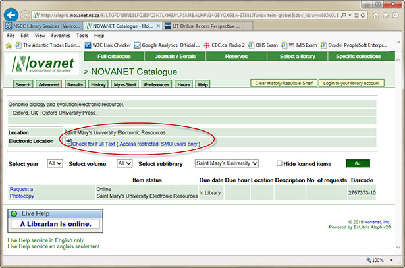
Task: Click the green Go button
Action: [358, 163]
